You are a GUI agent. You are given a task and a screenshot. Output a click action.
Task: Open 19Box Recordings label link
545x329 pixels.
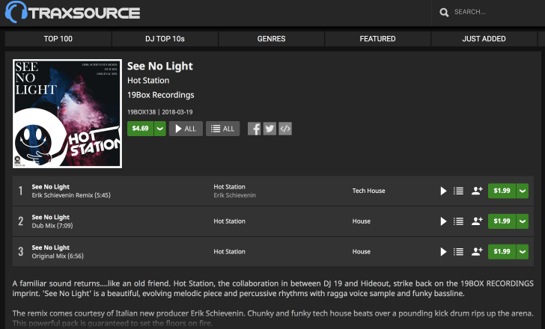click(x=160, y=95)
